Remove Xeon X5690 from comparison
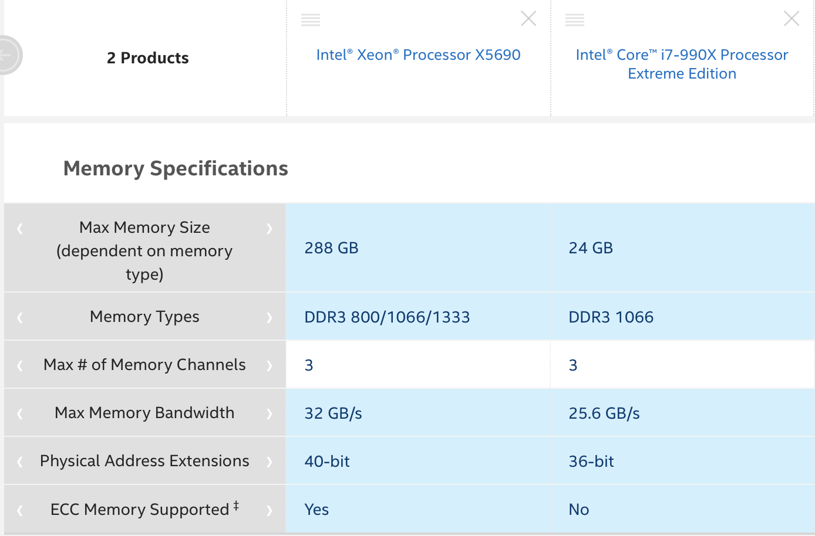The width and height of the screenshot is (815, 536). coord(528,19)
